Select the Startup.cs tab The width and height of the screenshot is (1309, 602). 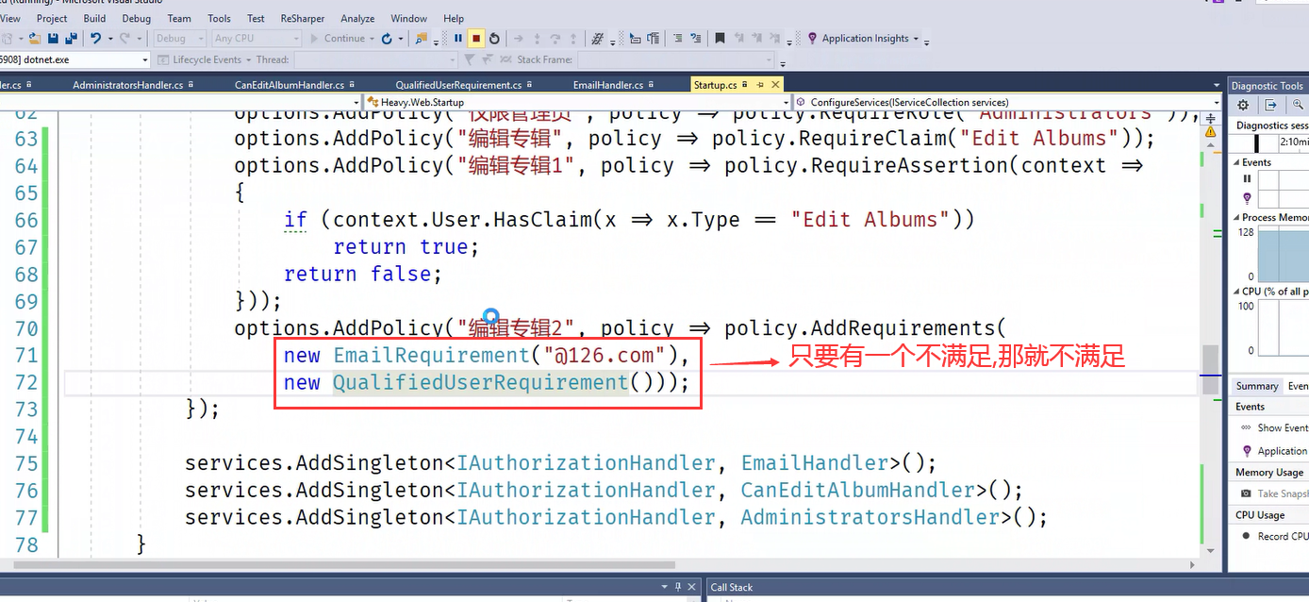tap(715, 85)
